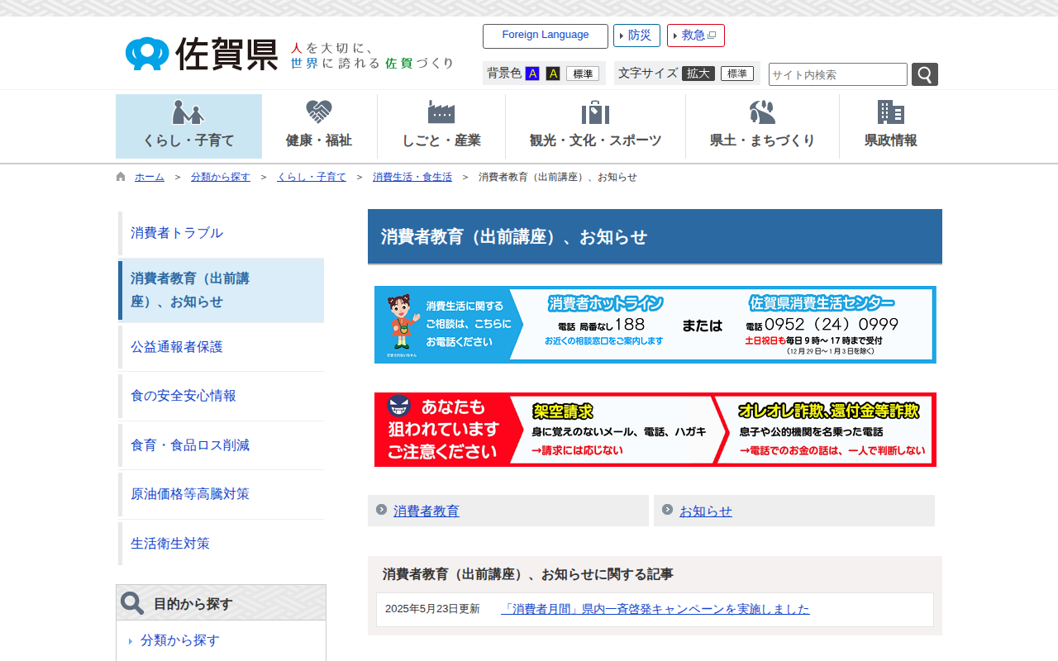Click the 消費者ホットライン banner image

pos(655,325)
